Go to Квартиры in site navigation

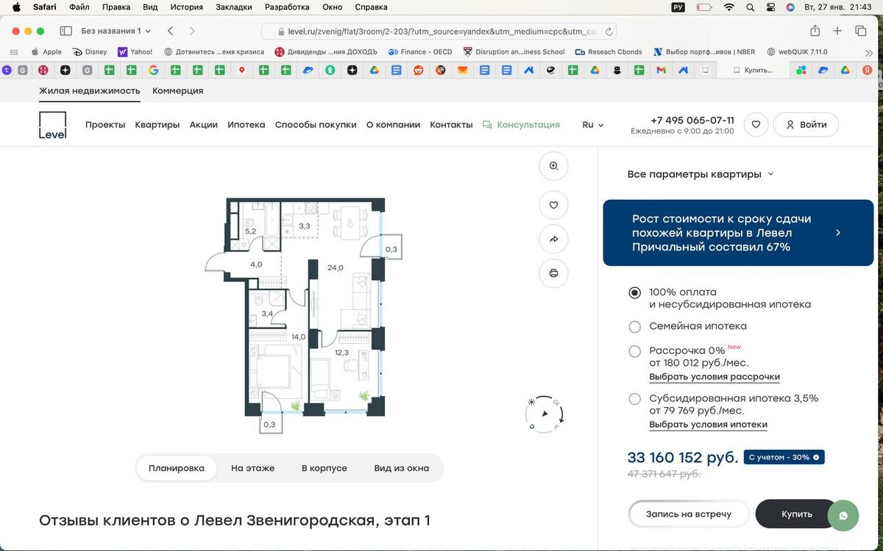click(157, 125)
